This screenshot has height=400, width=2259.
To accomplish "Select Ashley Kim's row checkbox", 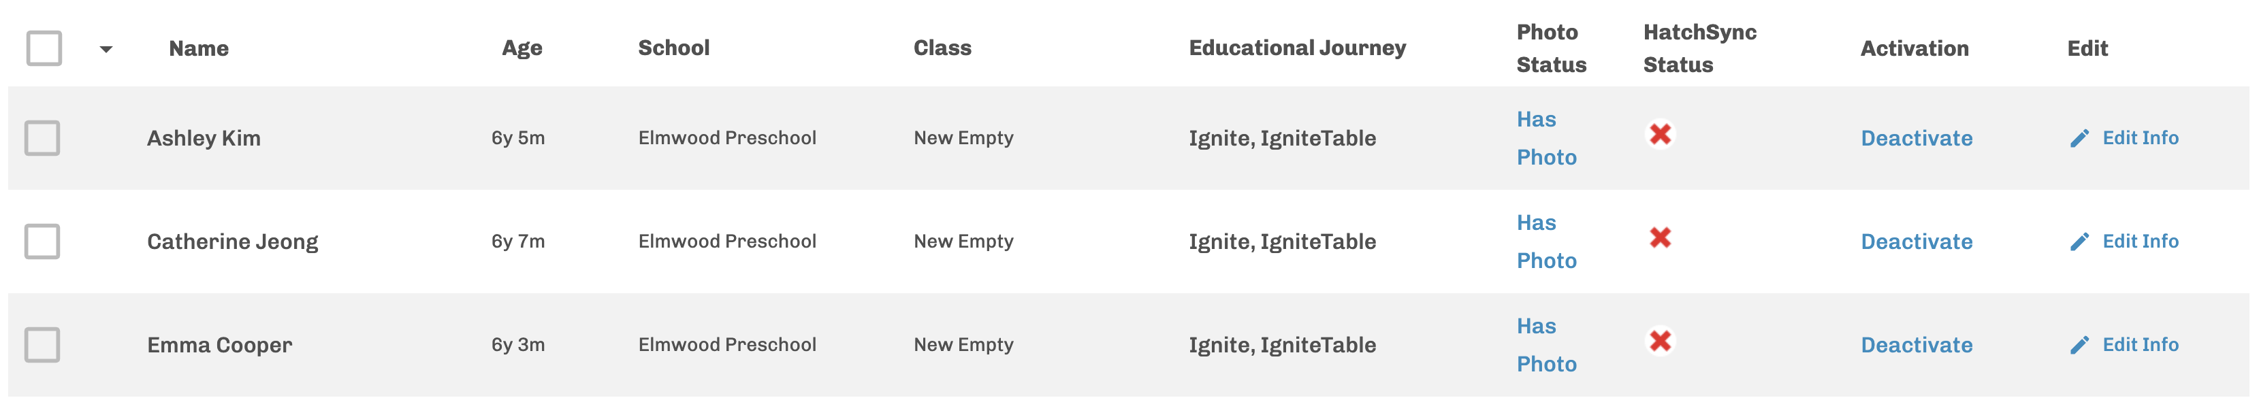I will coord(42,138).
